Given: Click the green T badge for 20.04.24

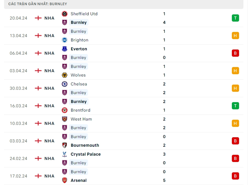Looking at the screenshot, I should 235,18.
